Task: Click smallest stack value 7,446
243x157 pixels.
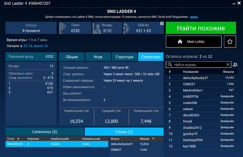Action: [x=146, y=121]
